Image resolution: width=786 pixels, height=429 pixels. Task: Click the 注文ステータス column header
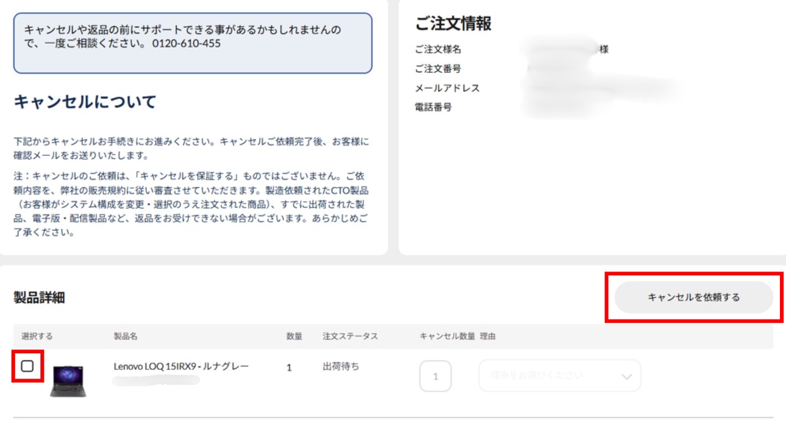pyautogui.click(x=350, y=336)
